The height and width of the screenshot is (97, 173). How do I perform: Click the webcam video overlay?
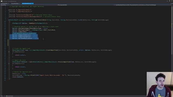tap(160, 84)
